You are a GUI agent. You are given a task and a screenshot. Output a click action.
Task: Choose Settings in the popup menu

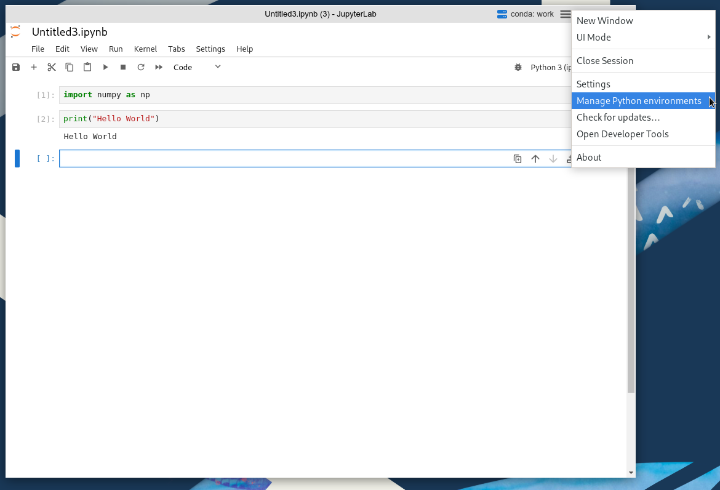click(643, 84)
